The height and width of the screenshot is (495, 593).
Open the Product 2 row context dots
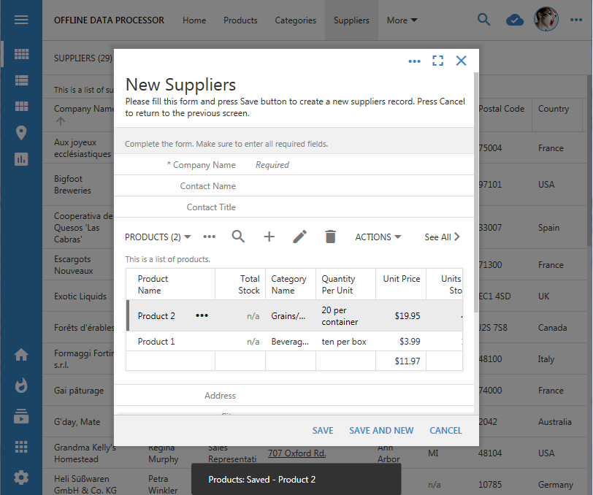[x=202, y=315]
